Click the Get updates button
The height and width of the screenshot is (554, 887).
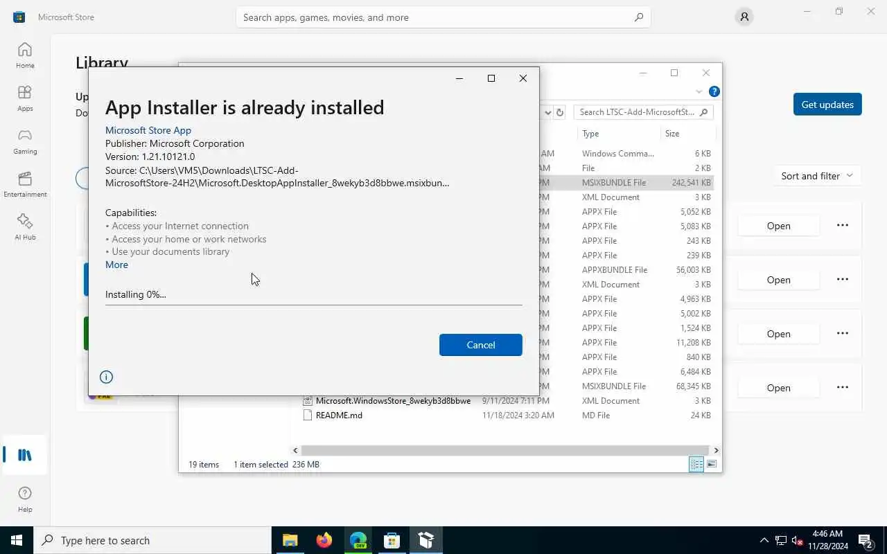[x=827, y=105]
